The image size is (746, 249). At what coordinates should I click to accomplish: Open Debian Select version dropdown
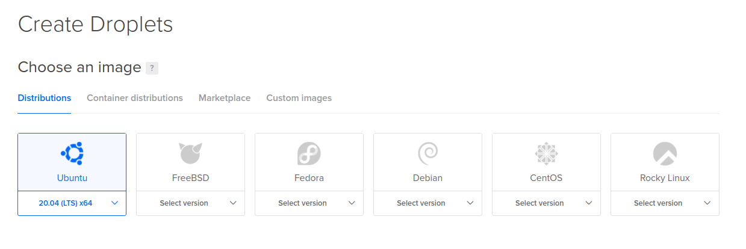(x=427, y=203)
